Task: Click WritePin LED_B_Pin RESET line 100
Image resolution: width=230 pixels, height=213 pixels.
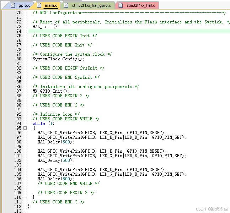Action: pos(102,151)
